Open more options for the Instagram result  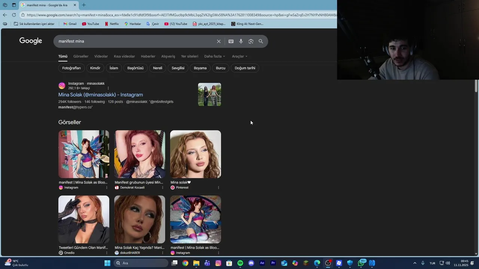click(x=108, y=88)
